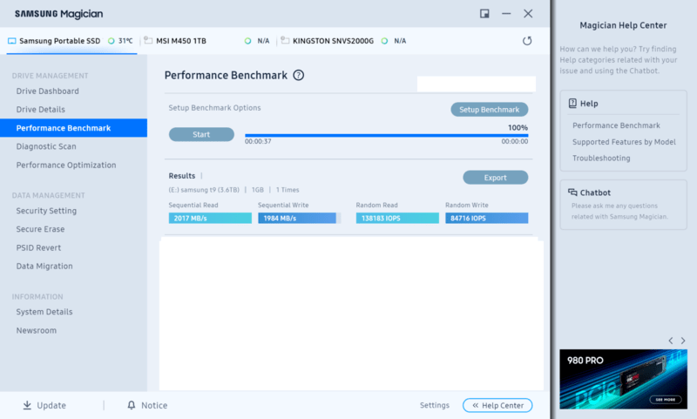Select the Samsung Portable SSD drive tab
Viewport: 697px width, 419px height.
[61, 41]
